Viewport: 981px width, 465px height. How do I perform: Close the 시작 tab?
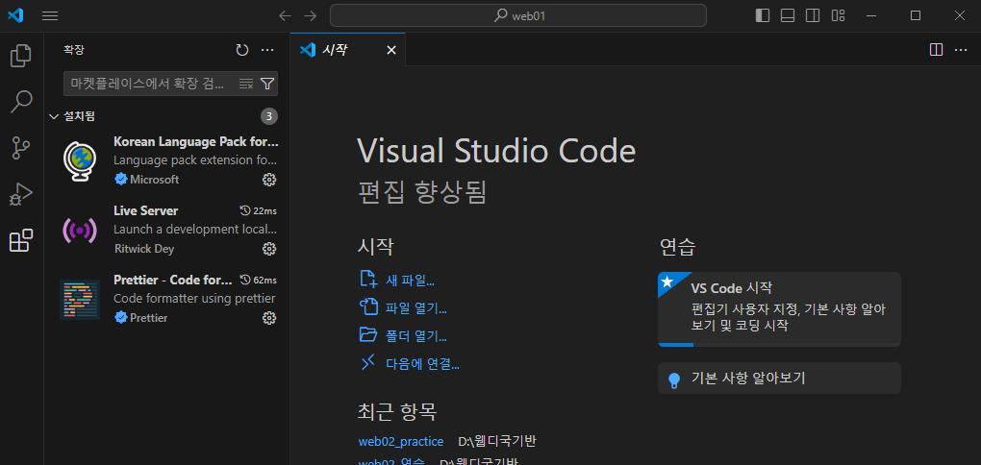[391, 50]
